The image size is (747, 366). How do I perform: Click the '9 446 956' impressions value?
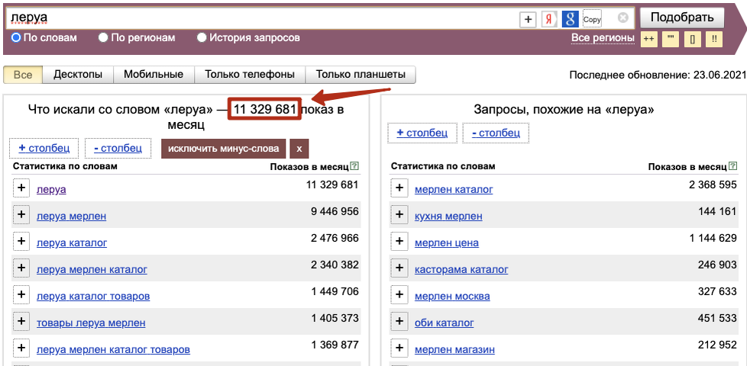tap(335, 211)
